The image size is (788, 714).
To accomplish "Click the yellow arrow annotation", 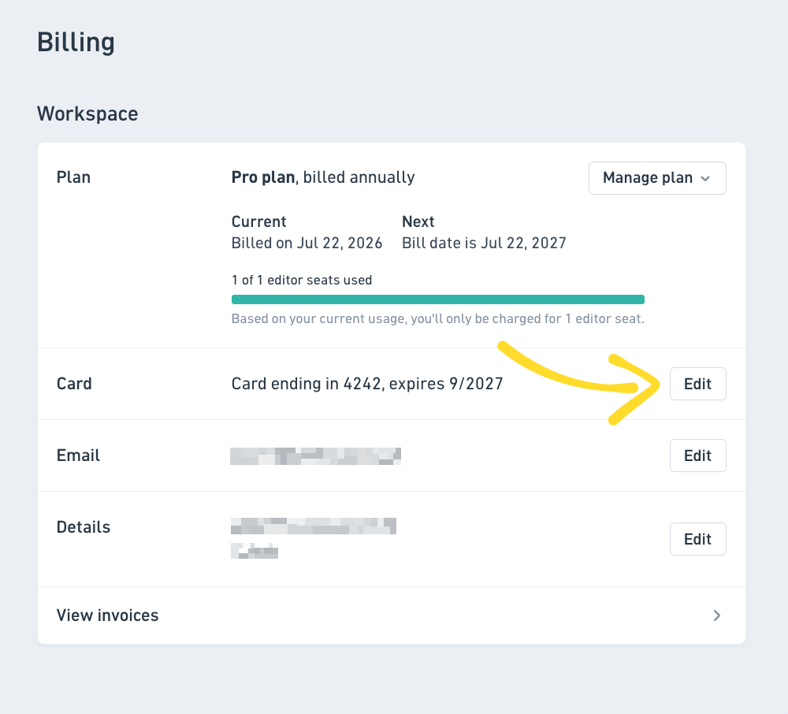I will coord(578,383).
